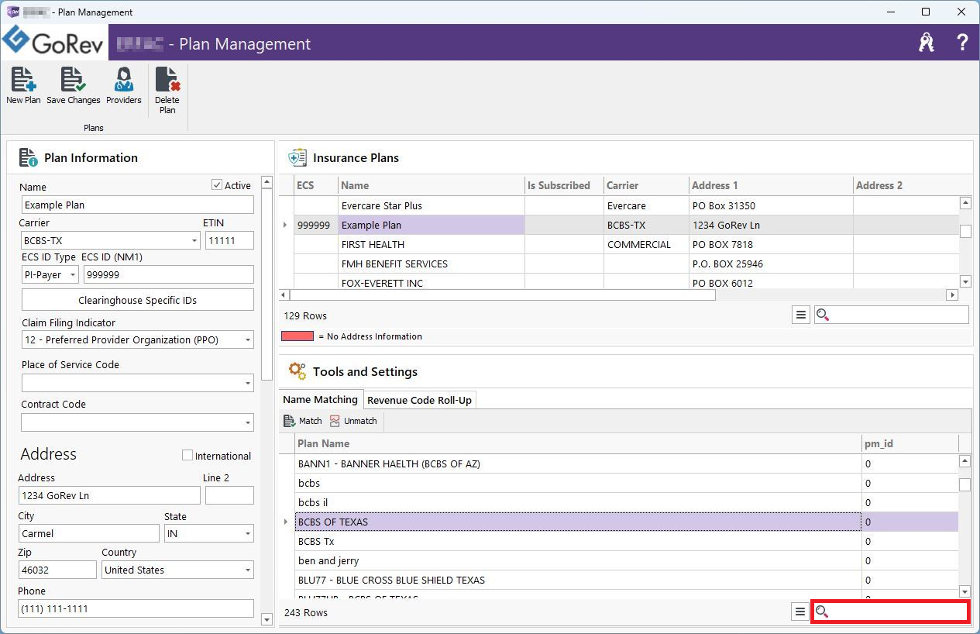Open the ECS ID Type dropdown
980x634 pixels.
73,274
